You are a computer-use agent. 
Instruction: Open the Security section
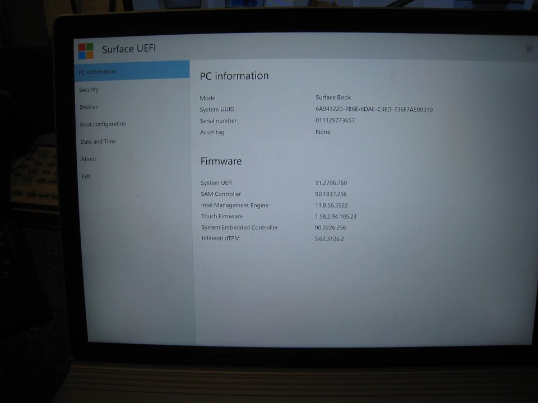click(89, 90)
